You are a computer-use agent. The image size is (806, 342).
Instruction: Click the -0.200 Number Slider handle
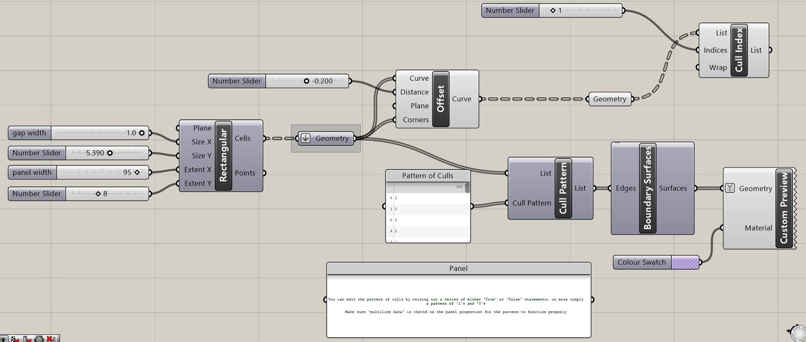click(x=306, y=81)
